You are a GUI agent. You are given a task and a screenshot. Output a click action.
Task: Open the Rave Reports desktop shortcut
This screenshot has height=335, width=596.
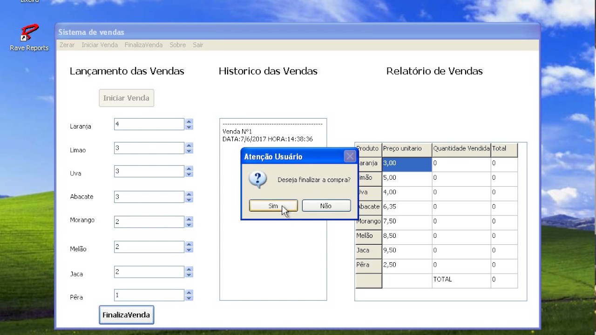(29, 37)
